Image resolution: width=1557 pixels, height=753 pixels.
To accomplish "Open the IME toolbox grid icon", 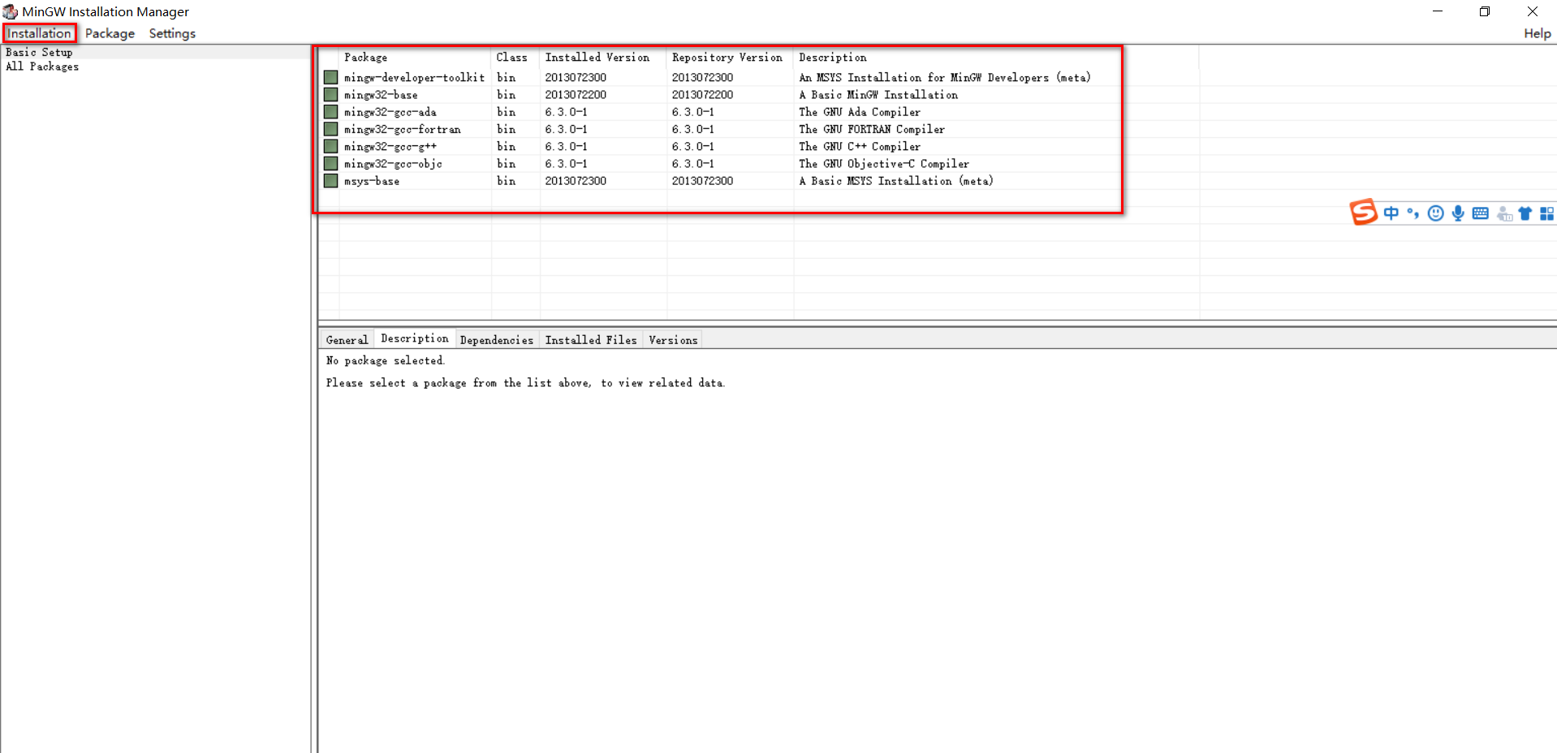I will [1546, 213].
